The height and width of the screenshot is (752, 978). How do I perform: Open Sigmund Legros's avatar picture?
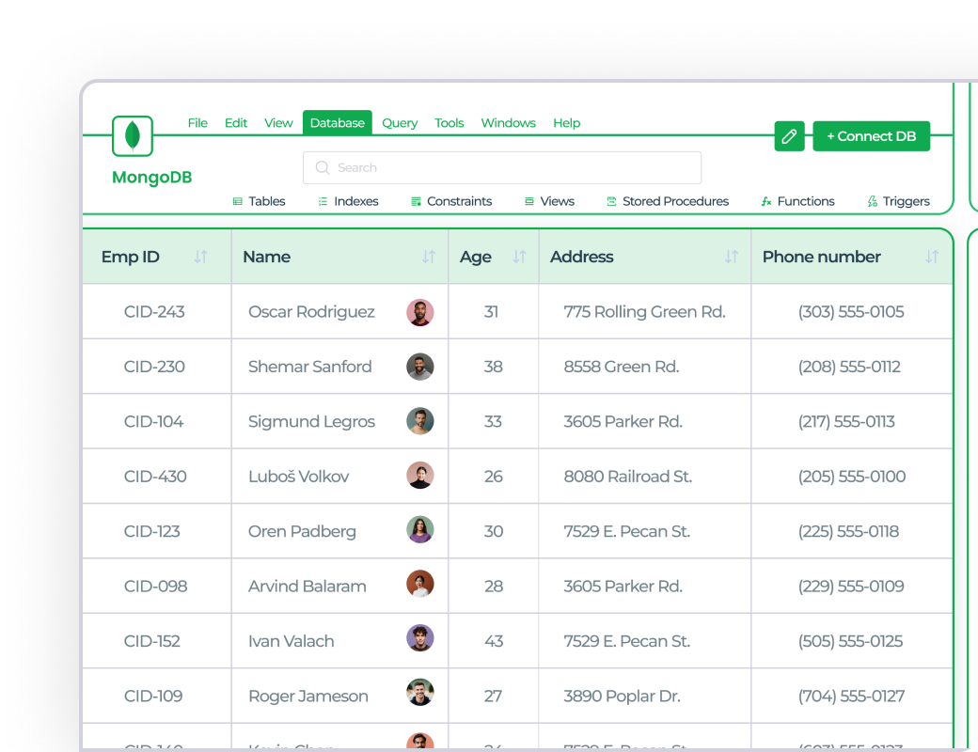pos(419,421)
